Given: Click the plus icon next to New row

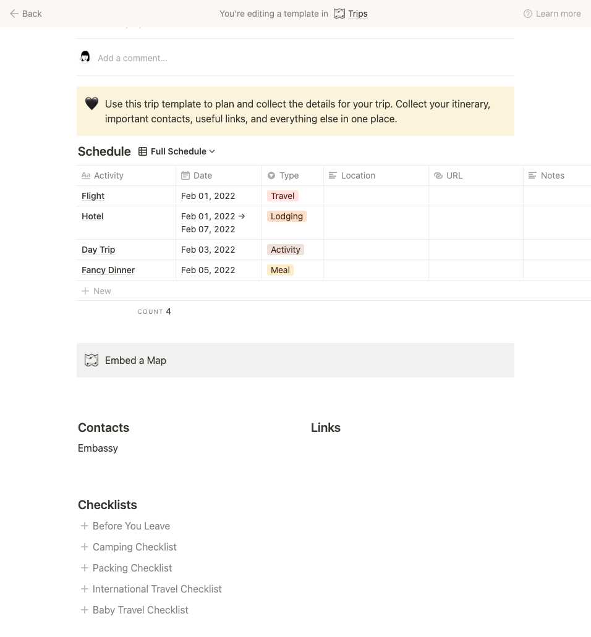Looking at the screenshot, I should tap(85, 291).
